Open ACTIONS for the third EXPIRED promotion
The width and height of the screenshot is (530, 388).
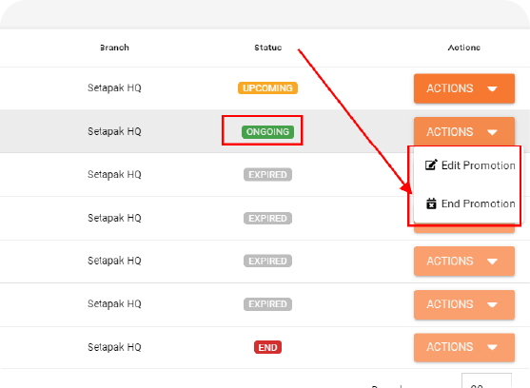(x=464, y=261)
